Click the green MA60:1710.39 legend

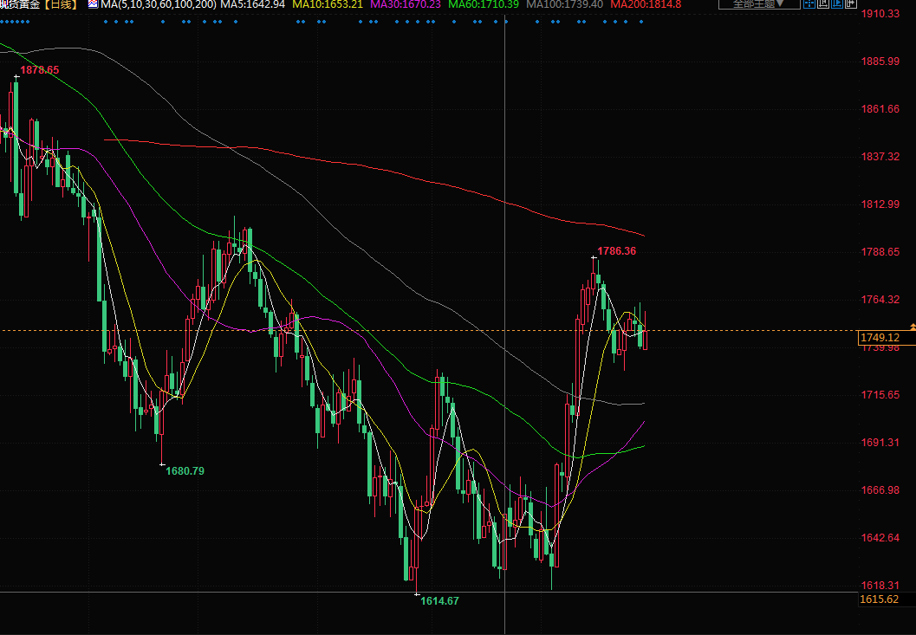point(484,4)
